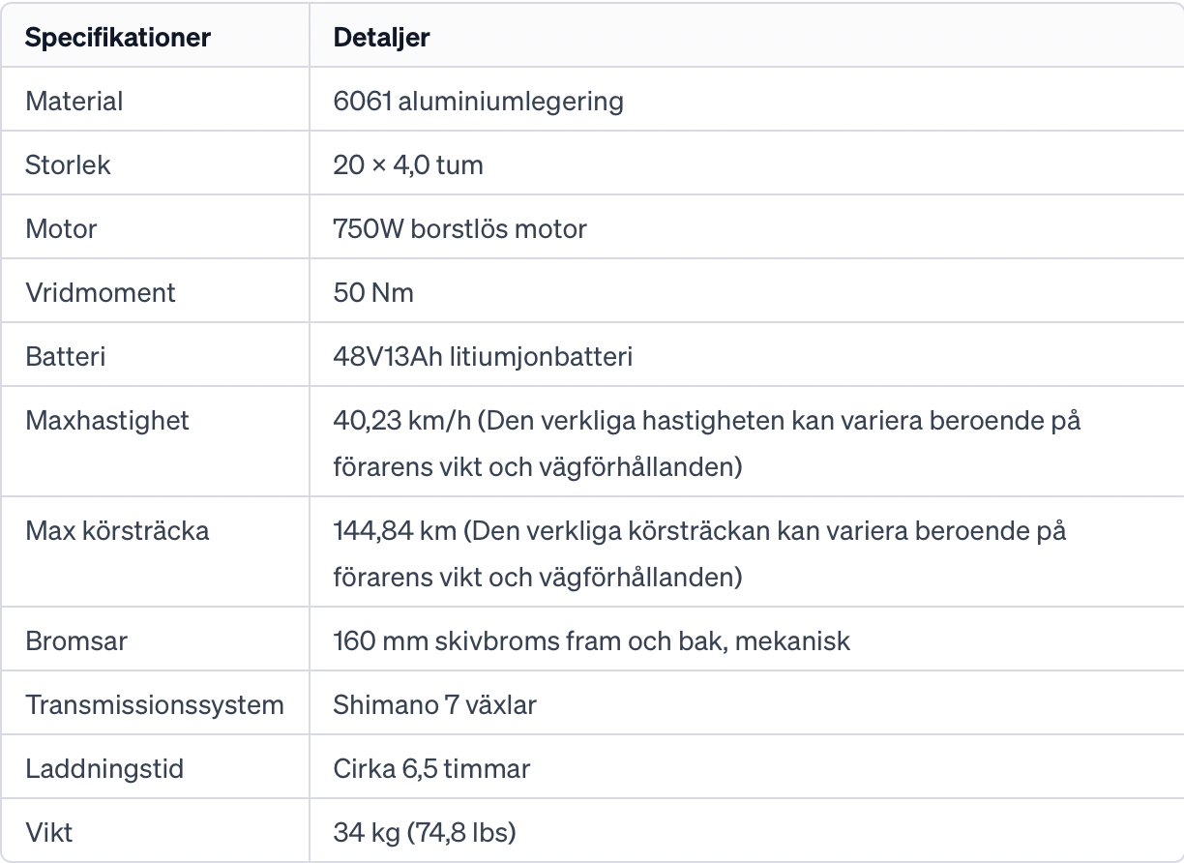This screenshot has width=1184, height=863.
Task: Select the 48V13Ah litiumjonbatteri cell
Action: [x=483, y=356]
